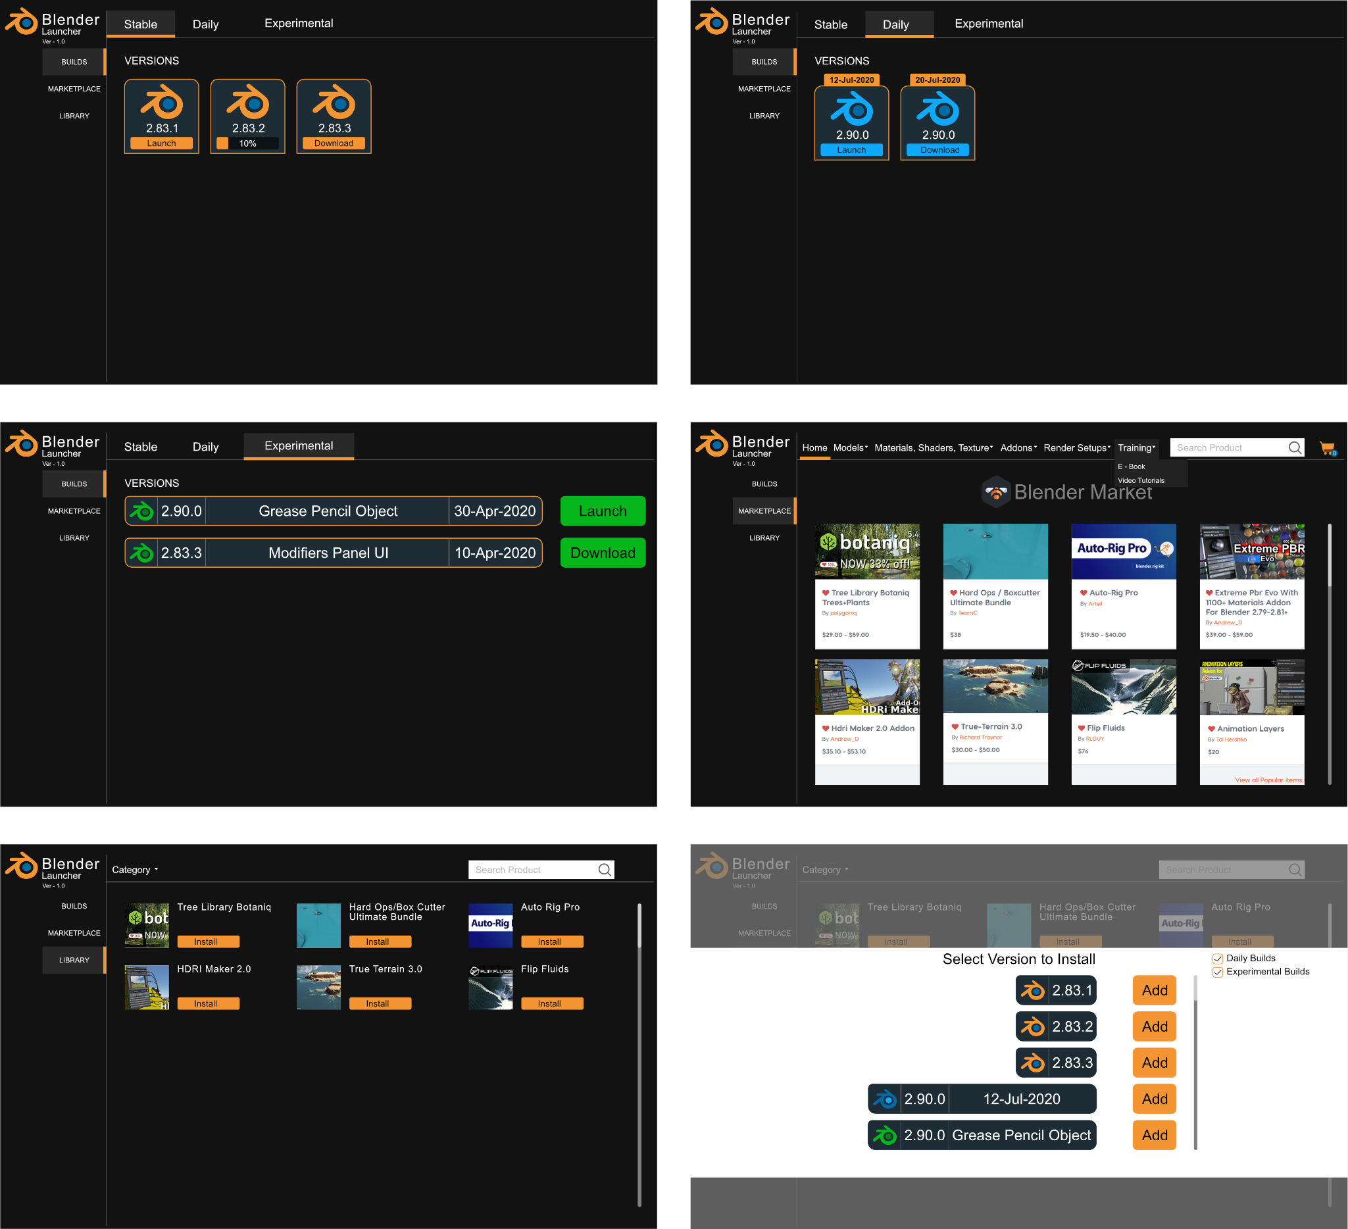Open the Tree Library Botaniq marketplace thumbnail

867,551
